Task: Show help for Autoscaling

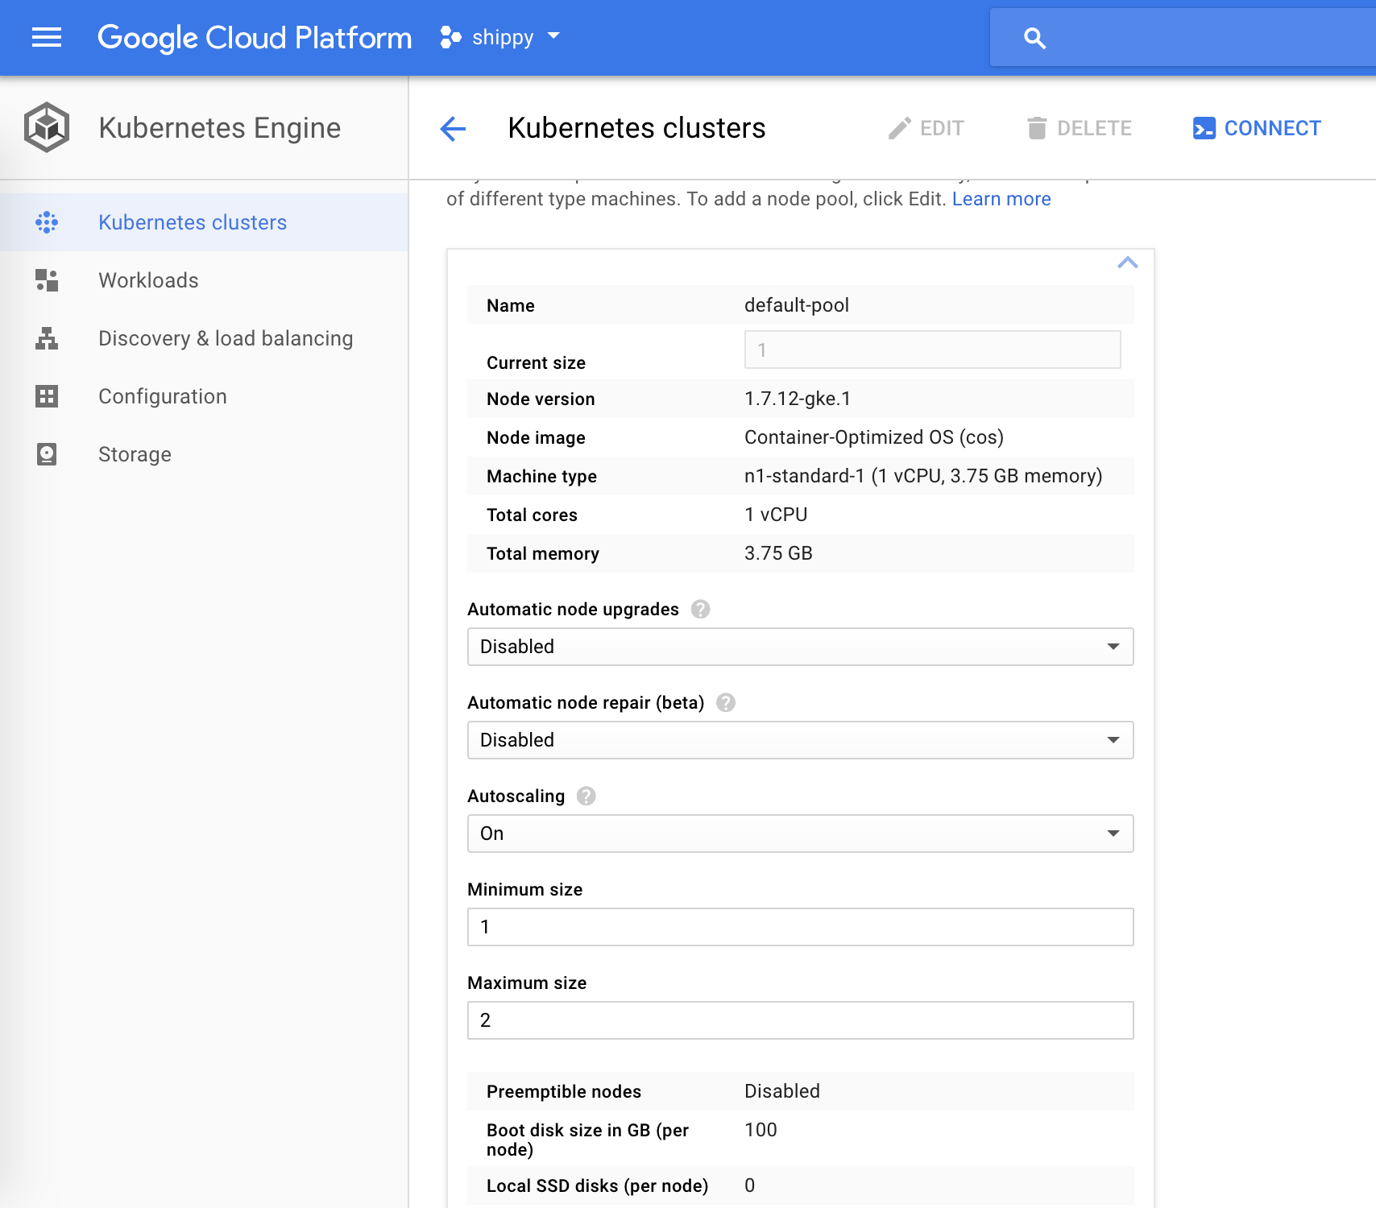Action: [586, 796]
